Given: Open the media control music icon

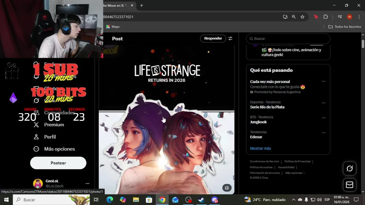Looking at the screenshot, I should click(x=340, y=17).
